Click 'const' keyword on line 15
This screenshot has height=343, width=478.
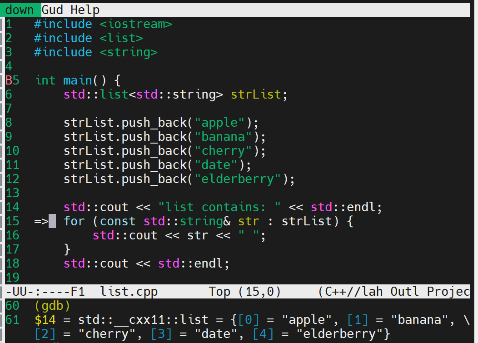118,221
